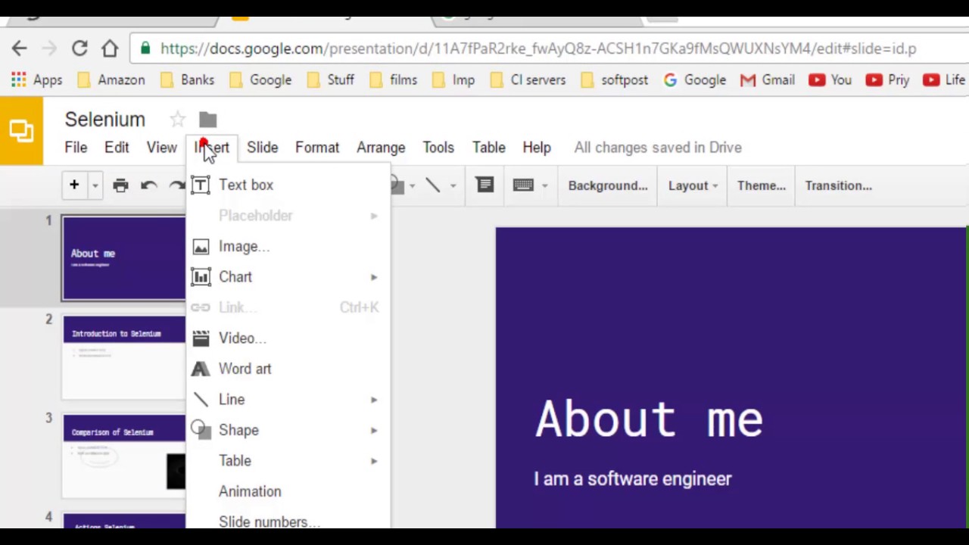Open films bookmark folder
Viewport: 969px width, 545px height.
[393, 79]
